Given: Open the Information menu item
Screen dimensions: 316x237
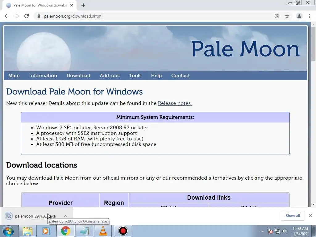Looking at the screenshot, I should tap(43, 76).
